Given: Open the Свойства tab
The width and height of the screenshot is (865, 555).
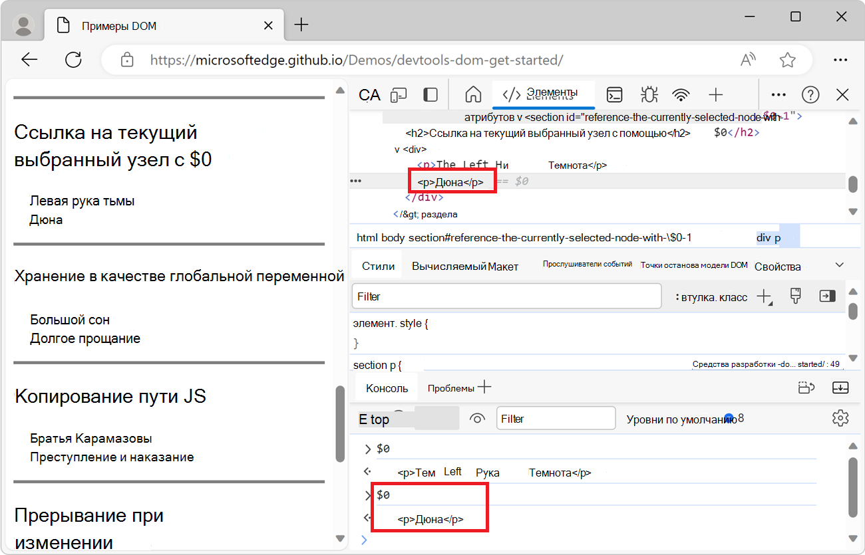Looking at the screenshot, I should [778, 267].
